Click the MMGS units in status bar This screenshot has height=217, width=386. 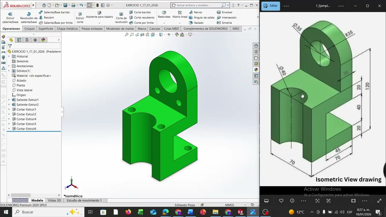point(229,205)
